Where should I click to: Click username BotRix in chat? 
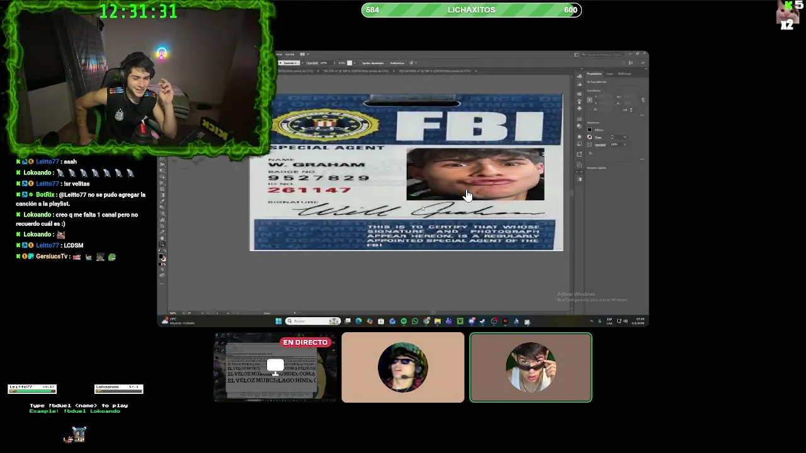(45, 195)
